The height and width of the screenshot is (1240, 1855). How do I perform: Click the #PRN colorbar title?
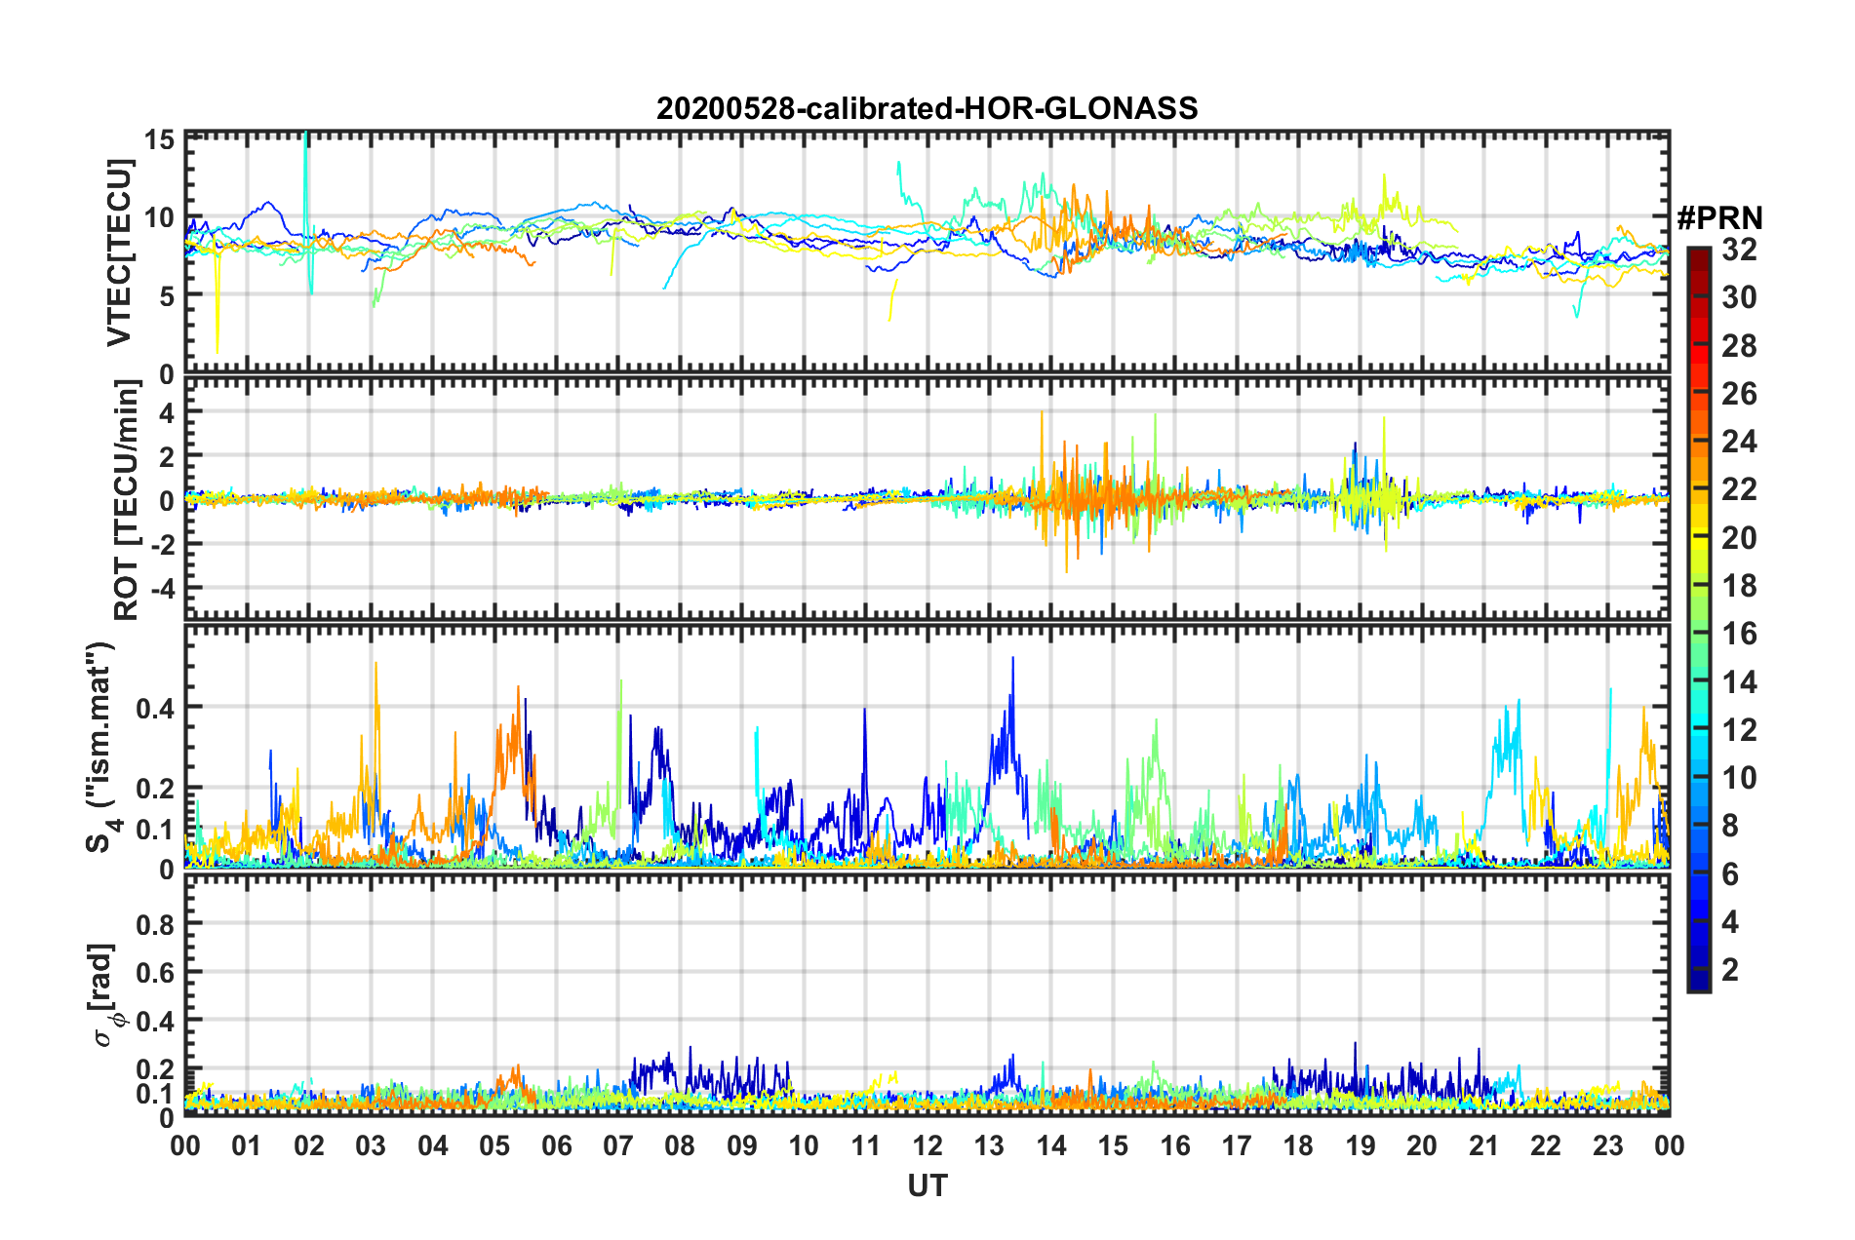click(1719, 218)
